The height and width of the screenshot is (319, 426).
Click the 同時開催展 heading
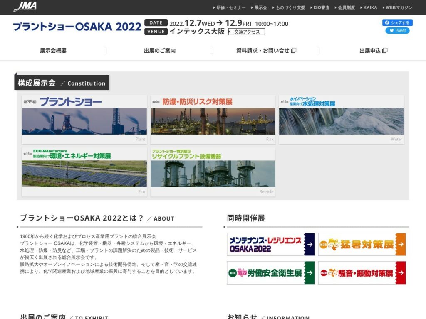coord(246,218)
